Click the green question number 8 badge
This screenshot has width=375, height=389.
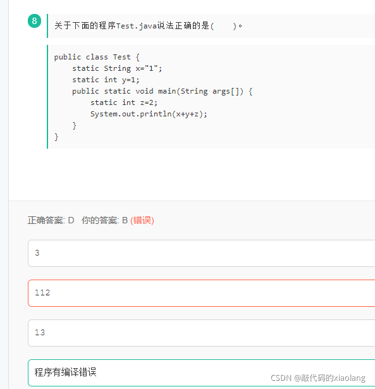[35, 21]
